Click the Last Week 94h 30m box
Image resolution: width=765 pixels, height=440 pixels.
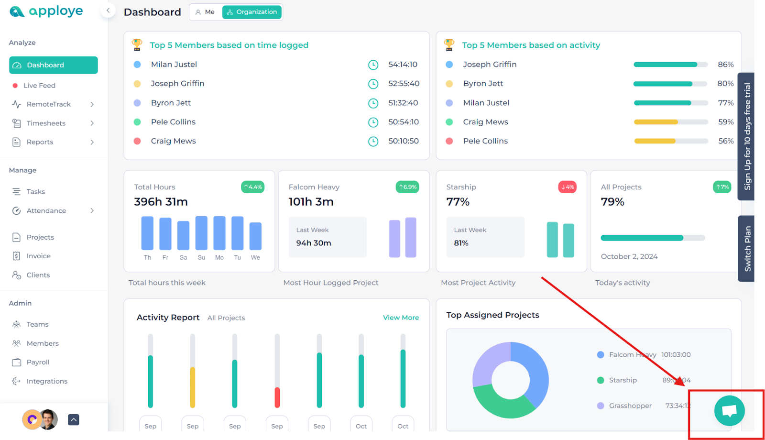click(x=328, y=237)
